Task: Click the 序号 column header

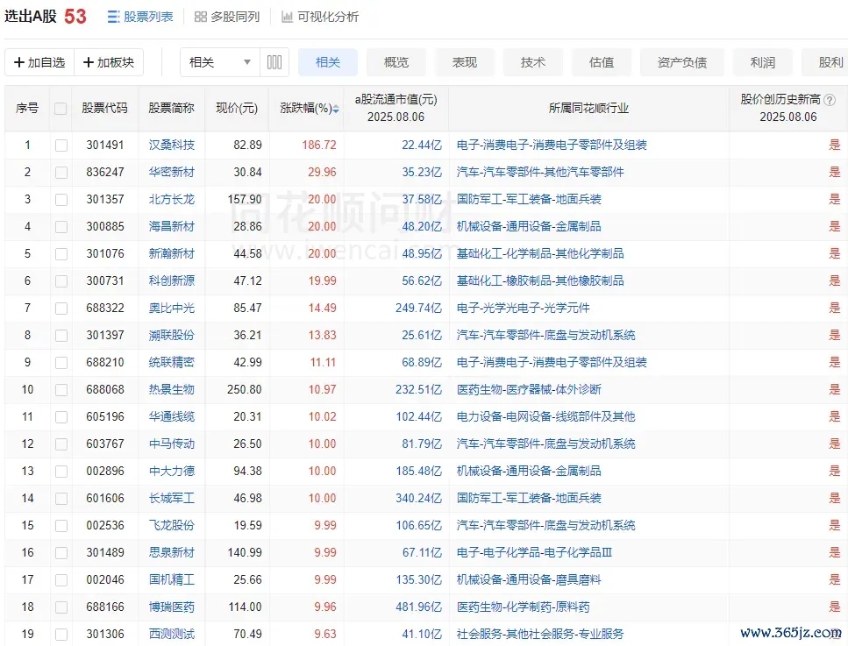Action: tap(27, 108)
